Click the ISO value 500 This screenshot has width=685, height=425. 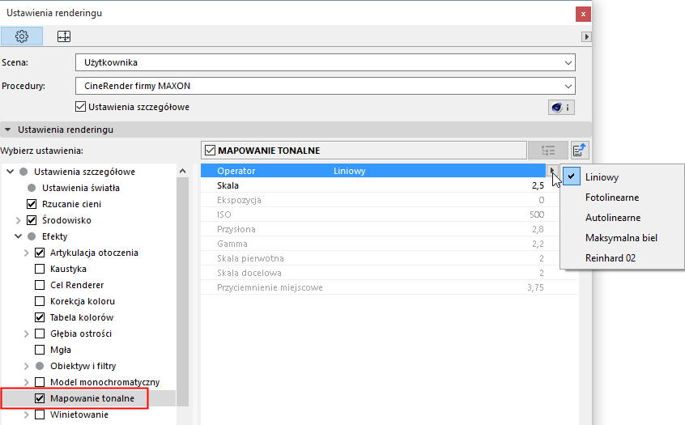point(537,215)
